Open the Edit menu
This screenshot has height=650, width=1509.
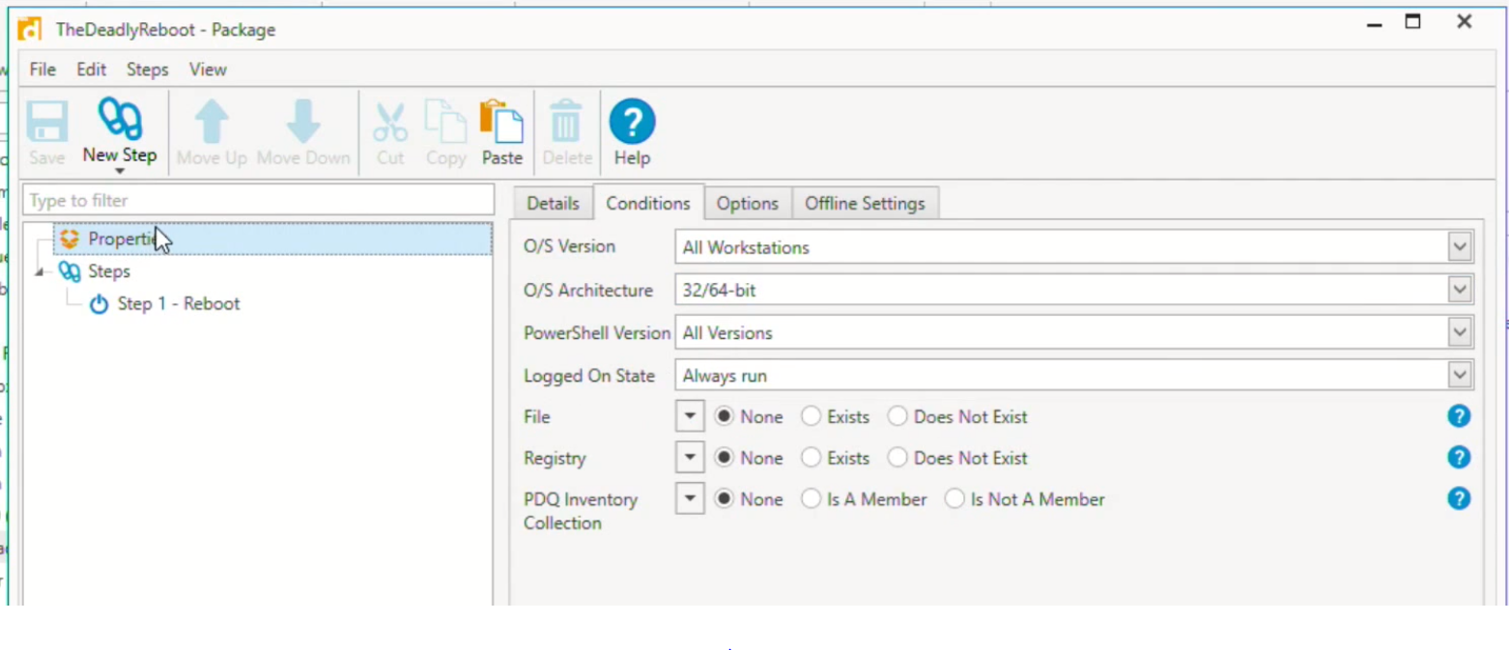pos(92,70)
